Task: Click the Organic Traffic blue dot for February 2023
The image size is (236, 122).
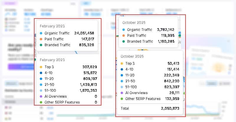Action: (41, 33)
